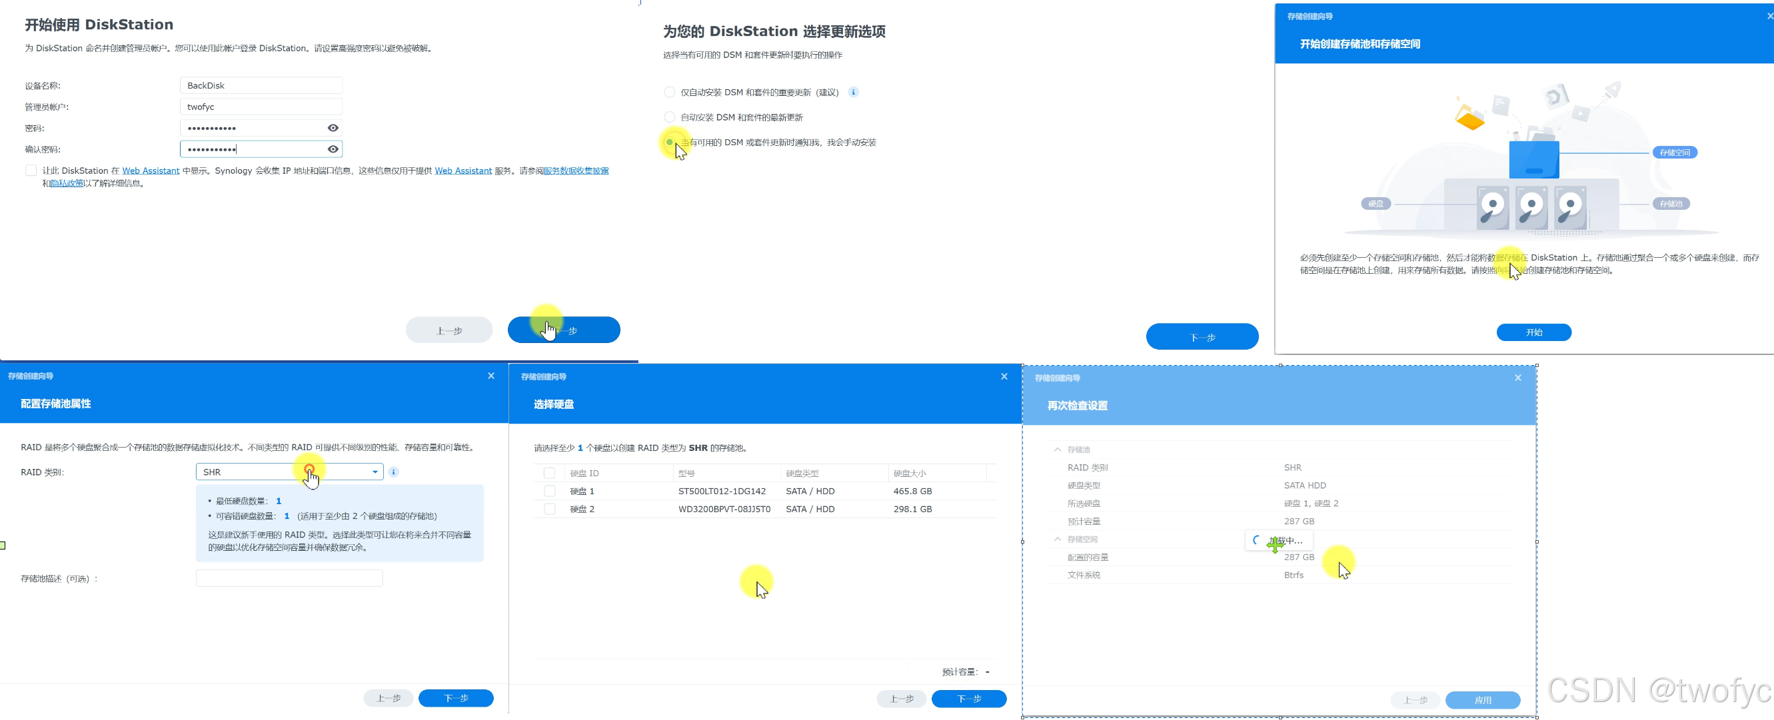Enable Web Assistant display checkbox
1774x720 pixels.
point(31,171)
